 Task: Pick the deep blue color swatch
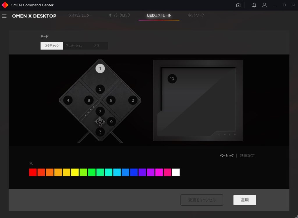click(134, 172)
